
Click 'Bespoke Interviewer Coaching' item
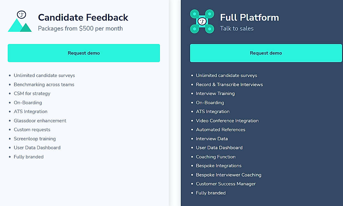tap(229, 175)
